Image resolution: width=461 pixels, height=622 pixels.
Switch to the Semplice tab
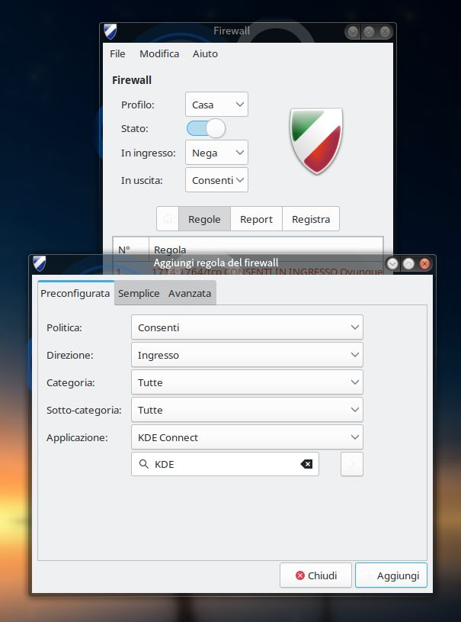coord(139,293)
